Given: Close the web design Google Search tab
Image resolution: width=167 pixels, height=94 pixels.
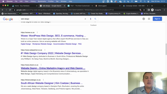Looking at the screenshot, I should point(64,6).
